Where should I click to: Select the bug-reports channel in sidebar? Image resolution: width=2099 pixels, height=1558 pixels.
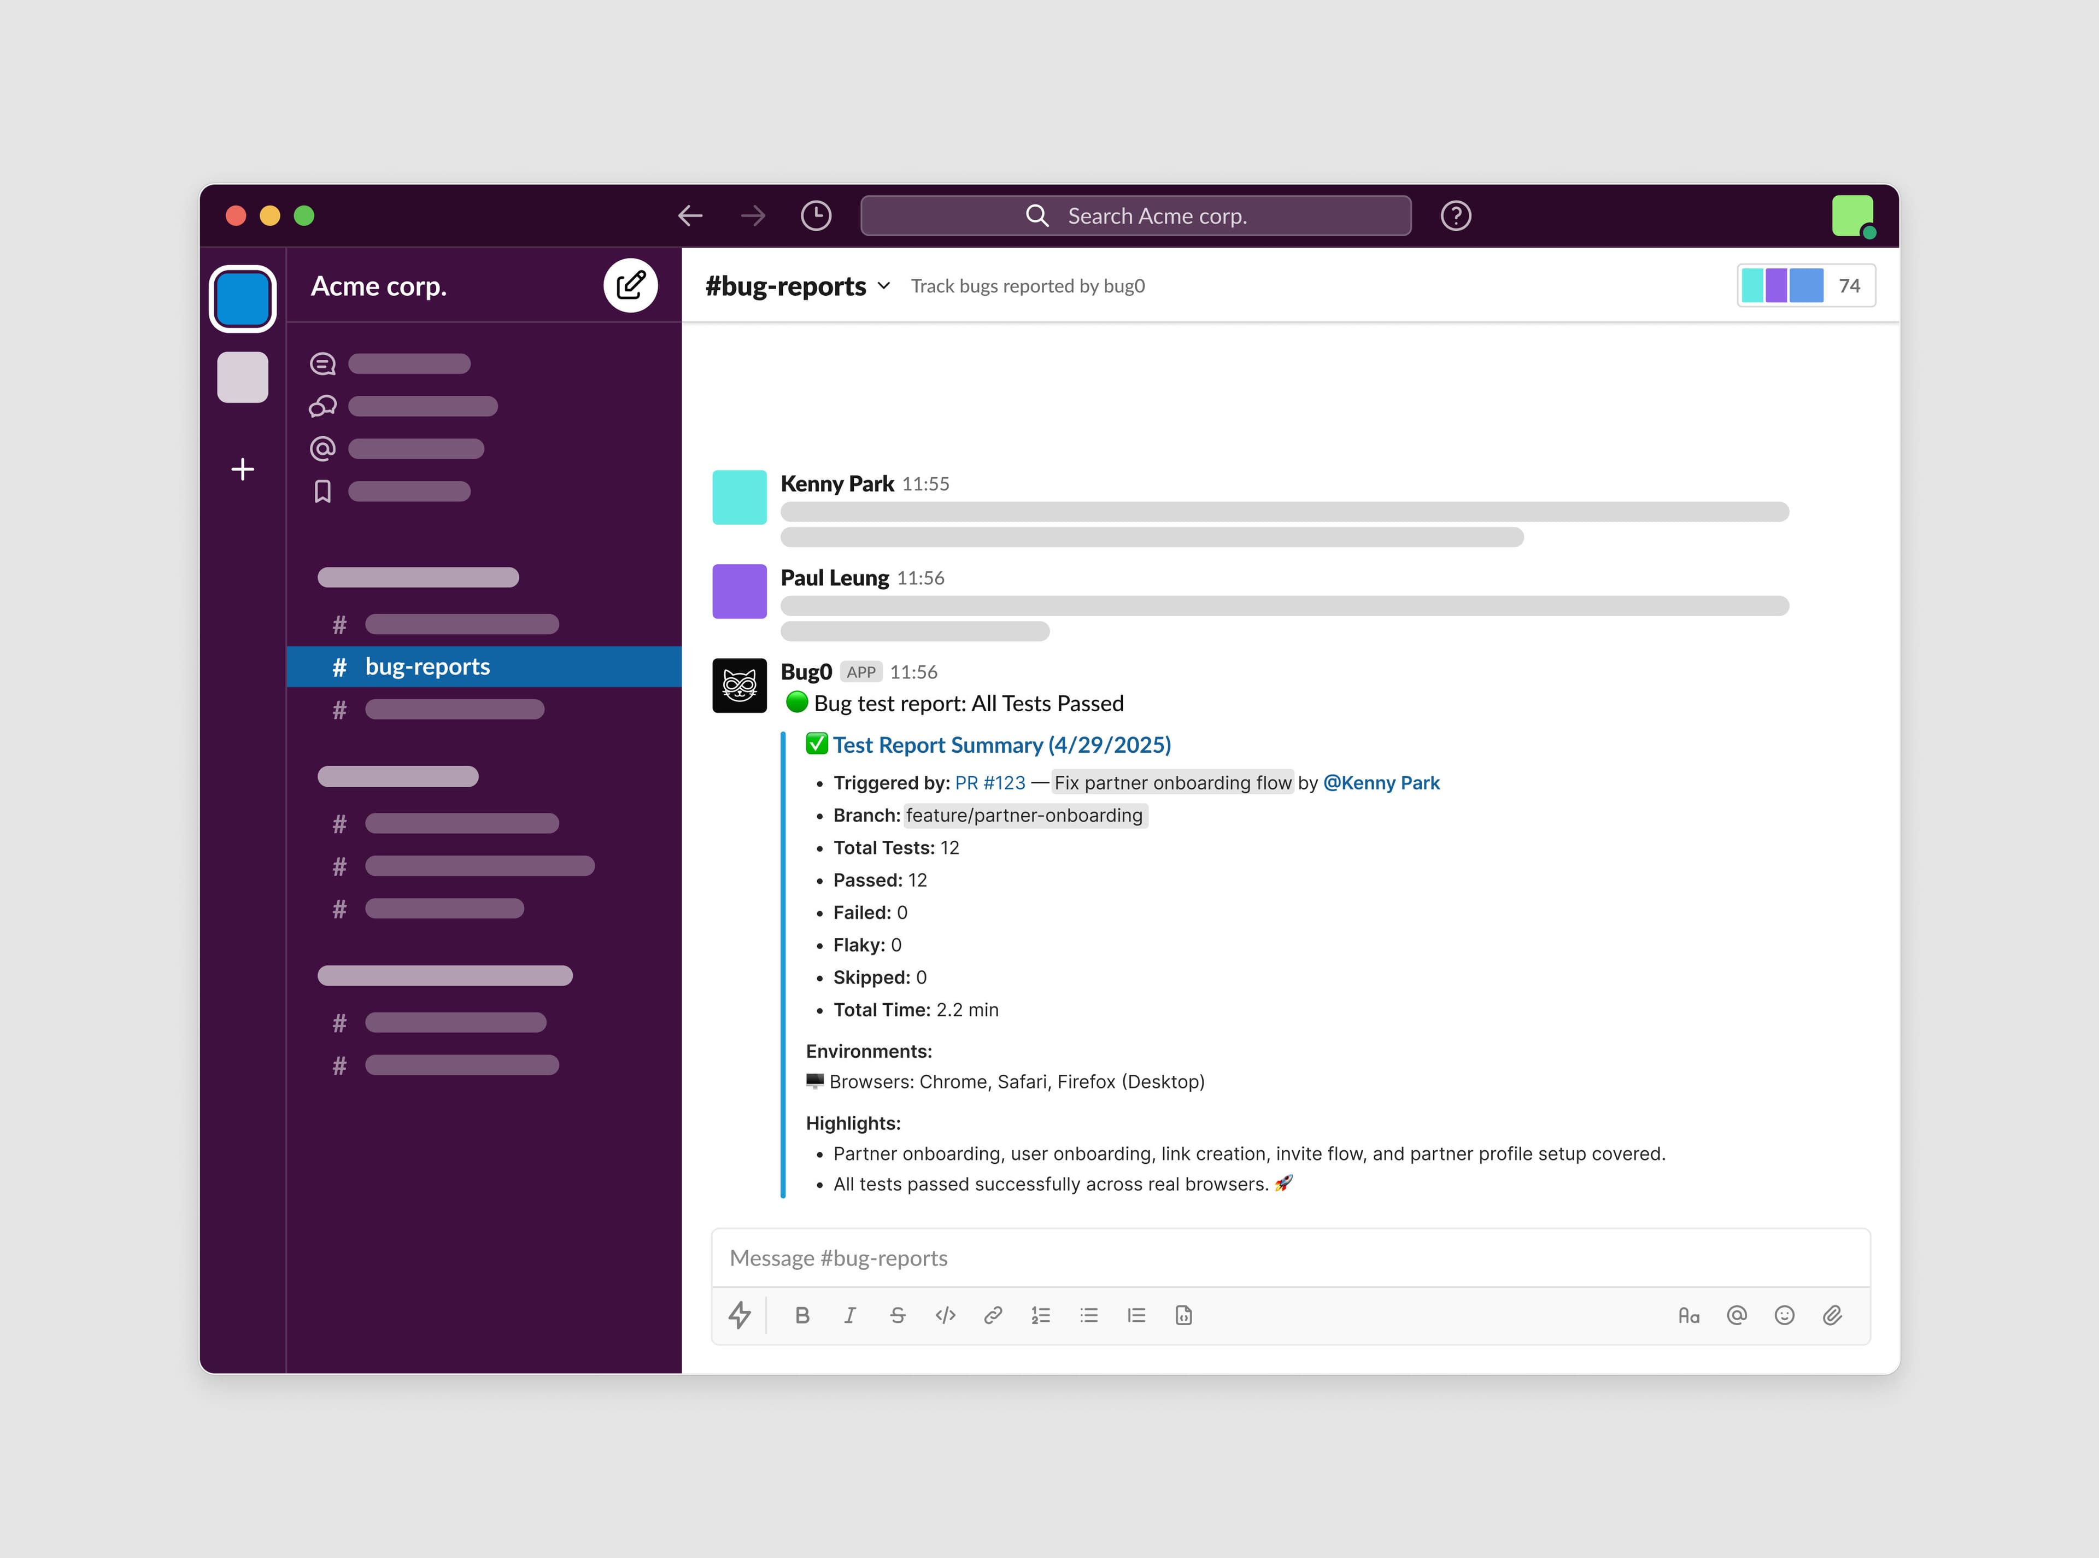484,667
